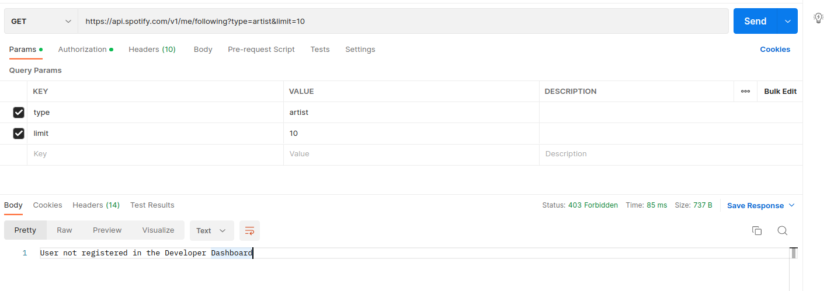Search the response using the magnifier icon
The height and width of the screenshot is (291, 834).
tap(783, 230)
